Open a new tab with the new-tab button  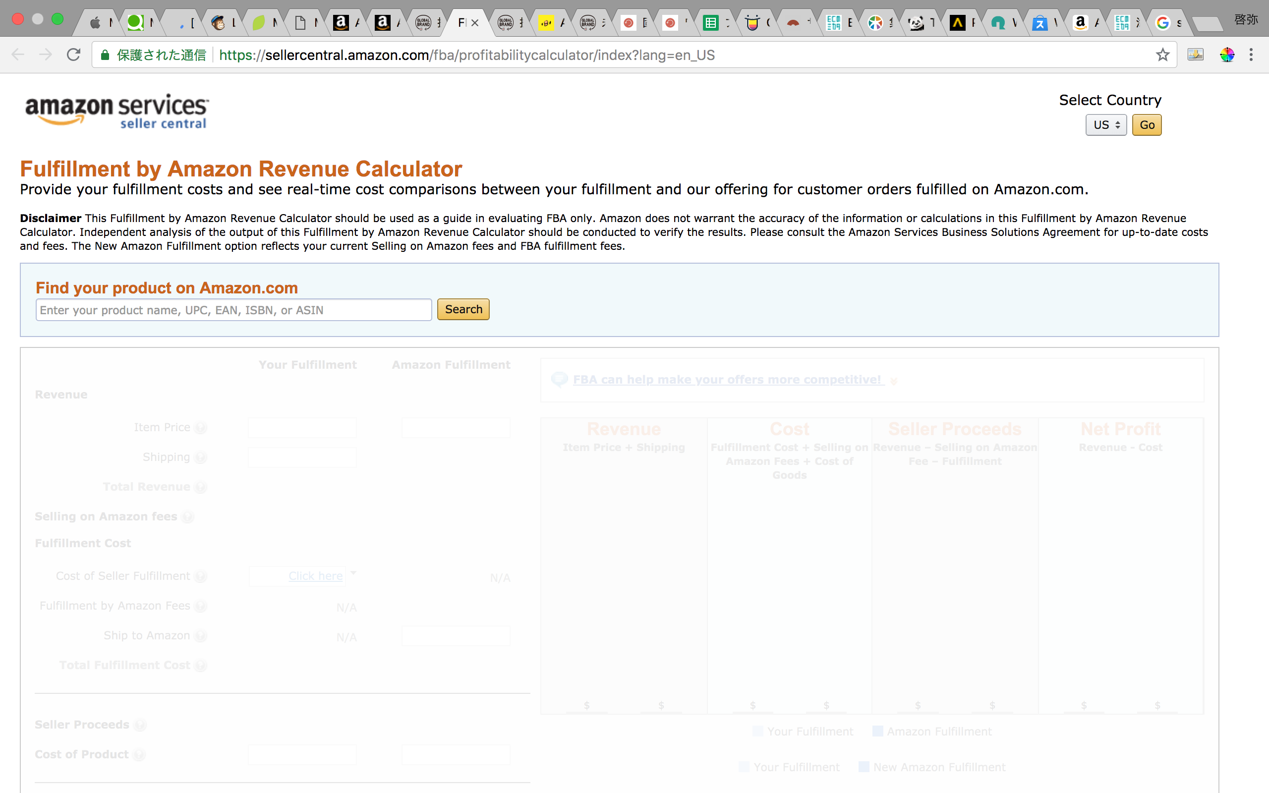point(1207,24)
